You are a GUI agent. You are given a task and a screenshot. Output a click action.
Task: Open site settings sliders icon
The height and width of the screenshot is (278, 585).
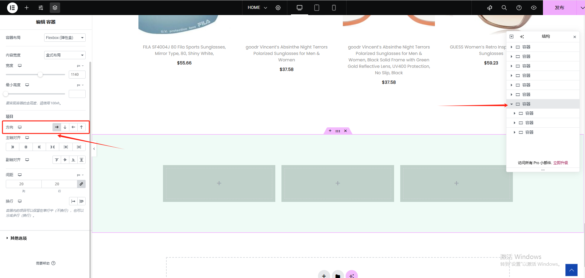point(41,8)
